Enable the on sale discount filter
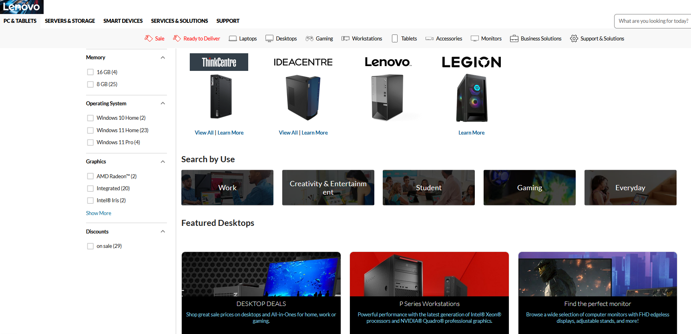The image size is (691, 334). [90, 246]
